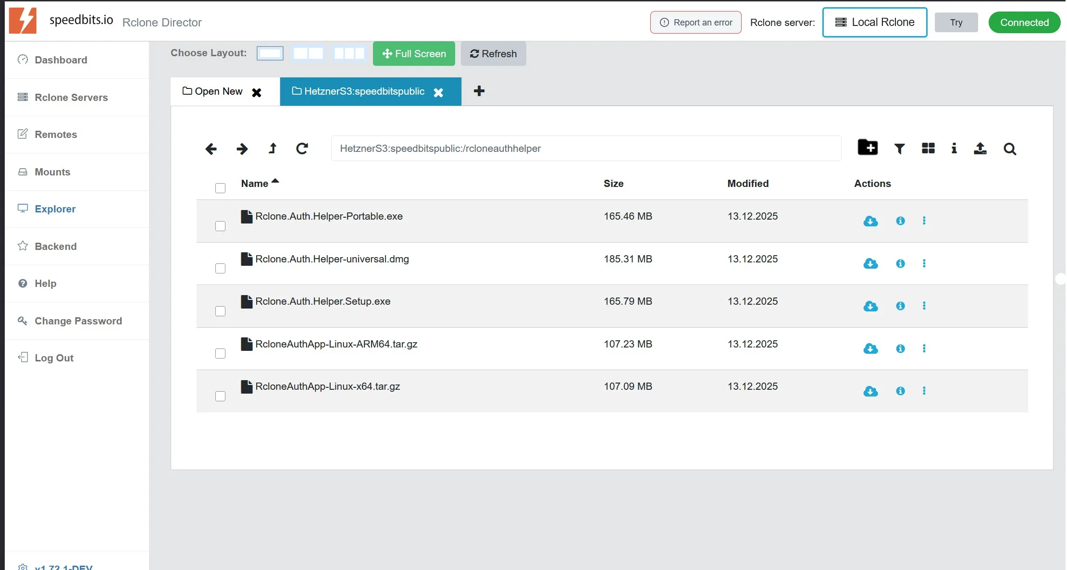The height and width of the screenshot is (570, 1067).
Task: Check the box for RcloneAuthApp-Linux-ARM64.tar.gz
Action: click(x=220, y=353)
